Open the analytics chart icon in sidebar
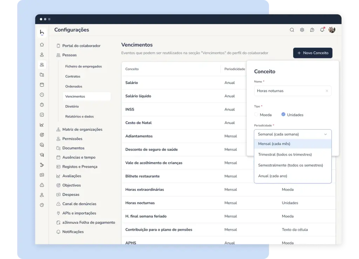Viewport: 359px width, 259px height. tap(42, 125)
